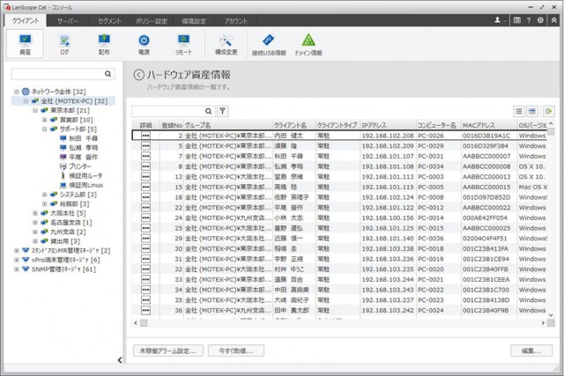Click the 編集... button
564x376 pixels.
coord(531,350)
